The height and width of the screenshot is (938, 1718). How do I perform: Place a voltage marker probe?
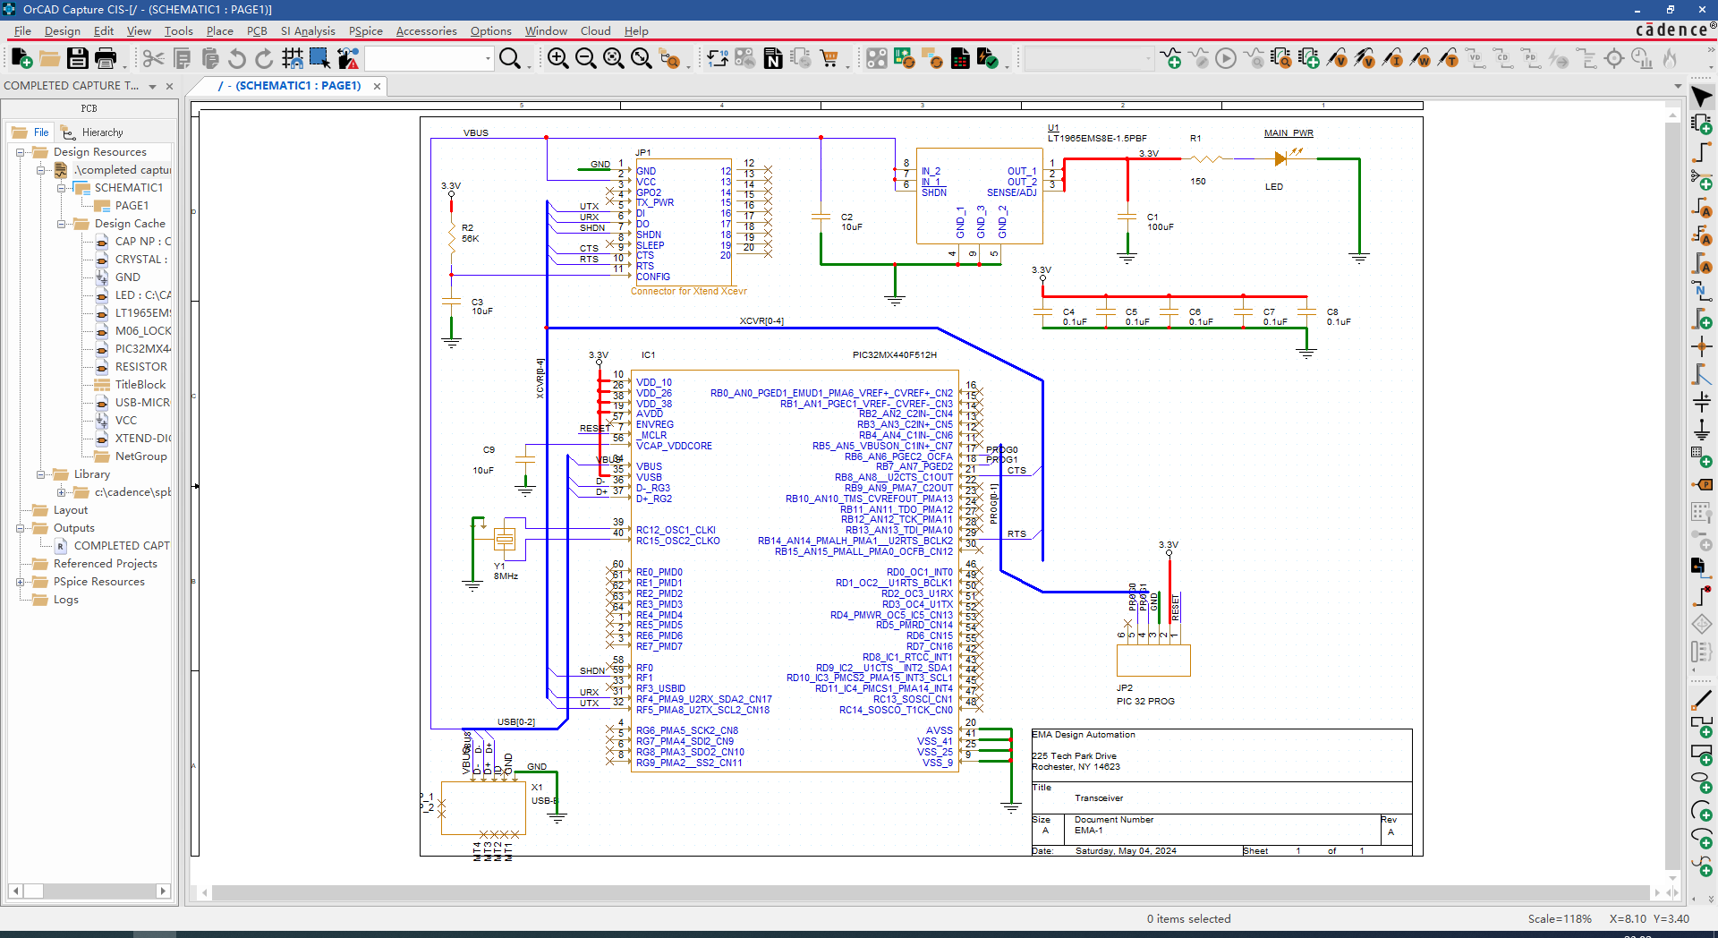[1338, 59]
